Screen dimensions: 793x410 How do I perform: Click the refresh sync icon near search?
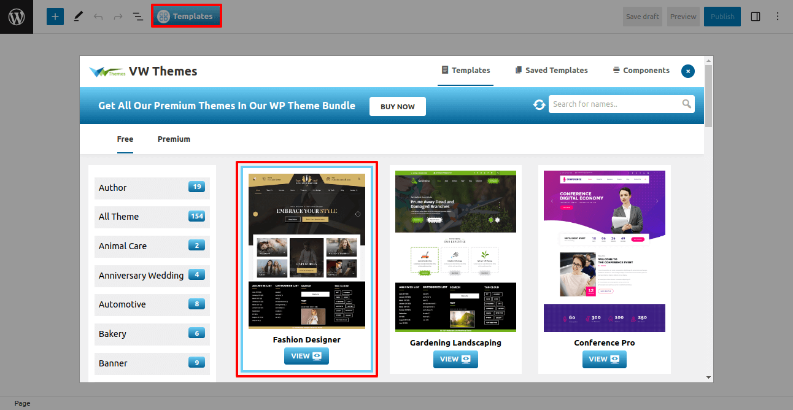point(540,105)
